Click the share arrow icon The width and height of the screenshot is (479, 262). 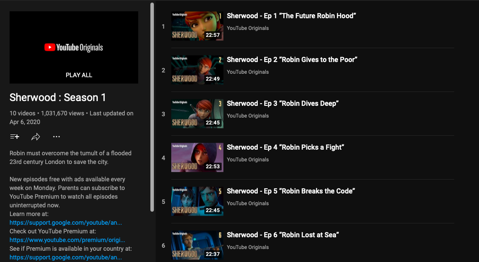pos(36,137)
